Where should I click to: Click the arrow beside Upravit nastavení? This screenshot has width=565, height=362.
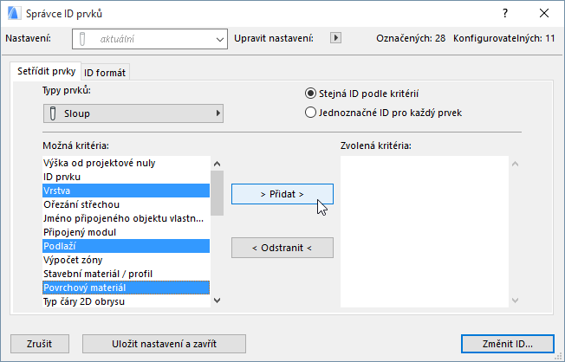[x=337, y=38]
